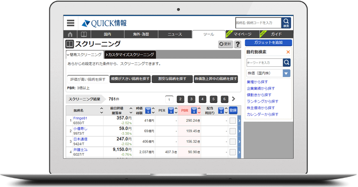Click the 更新 refresh button
This screenshot has width=358, height=187.
point(225,44)
